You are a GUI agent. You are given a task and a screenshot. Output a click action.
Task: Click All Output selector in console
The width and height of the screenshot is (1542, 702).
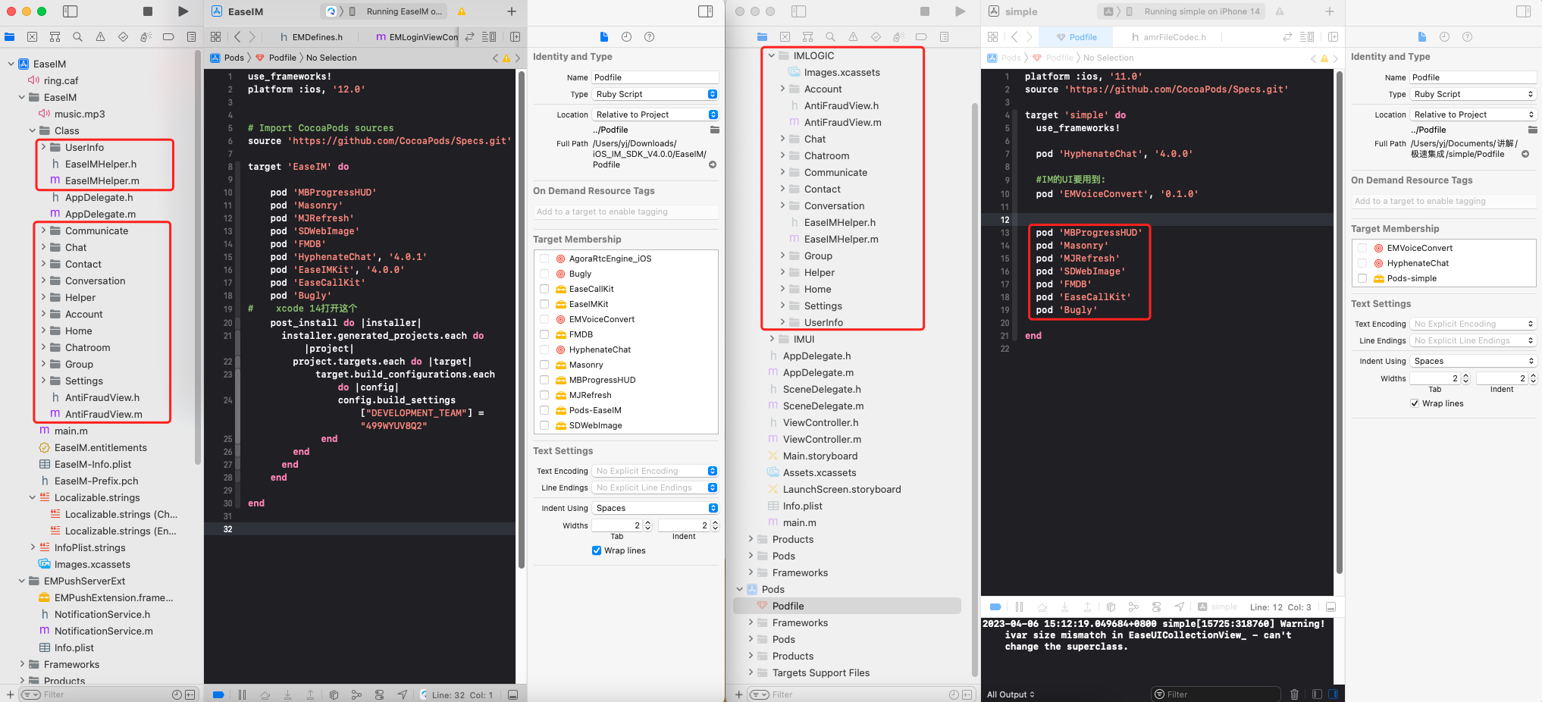[x=1011, y=694]
